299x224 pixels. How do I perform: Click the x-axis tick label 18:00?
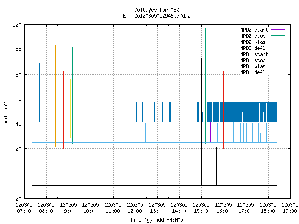click(268, 211)
